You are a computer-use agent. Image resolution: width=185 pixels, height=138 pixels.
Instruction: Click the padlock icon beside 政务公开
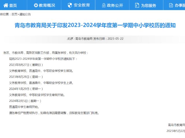[x=103, y=5]
